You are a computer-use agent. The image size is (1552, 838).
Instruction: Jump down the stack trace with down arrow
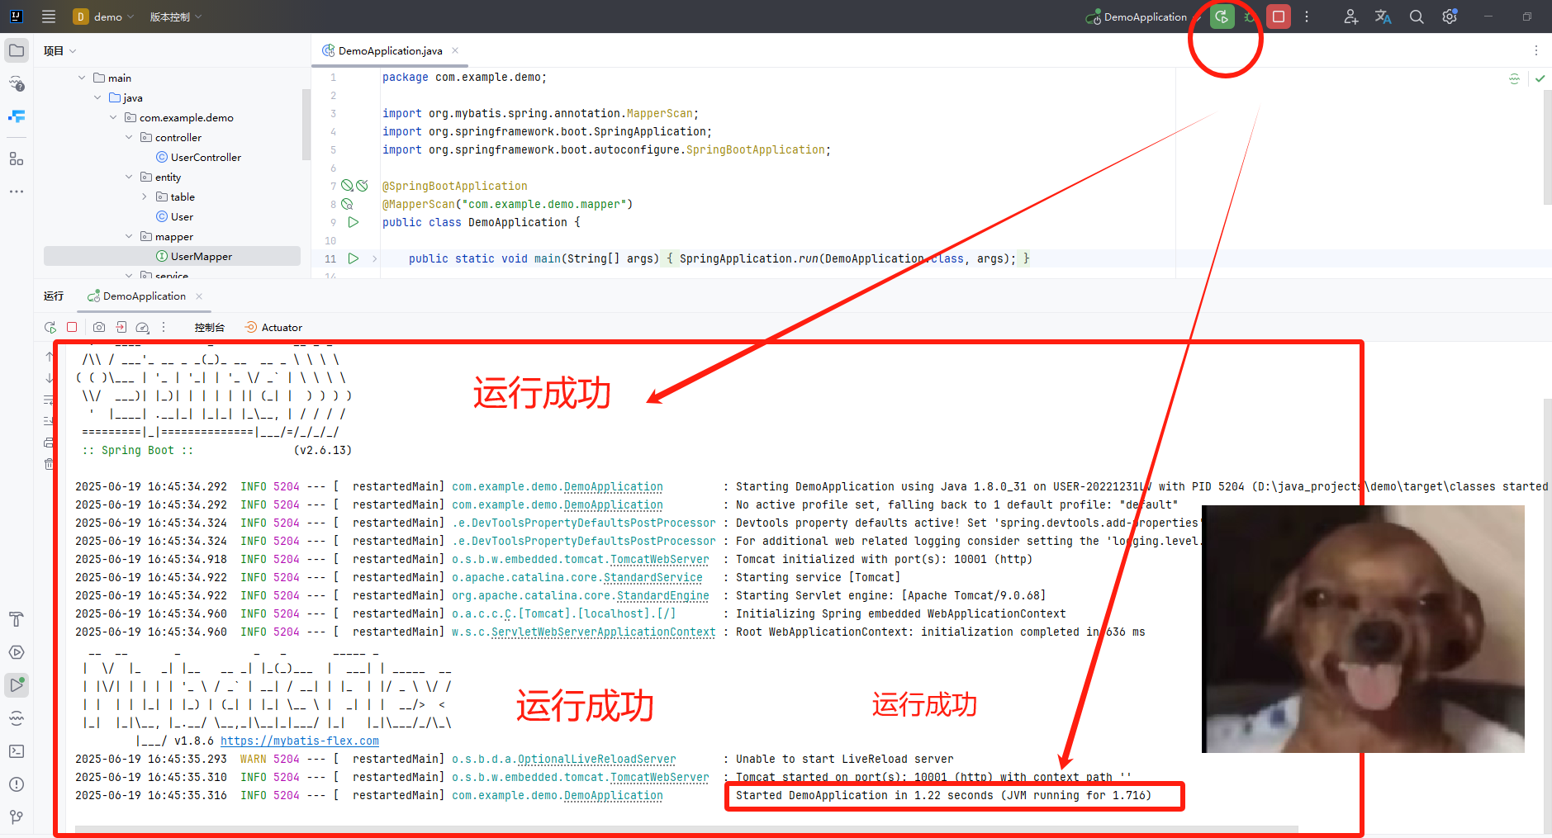50,378
